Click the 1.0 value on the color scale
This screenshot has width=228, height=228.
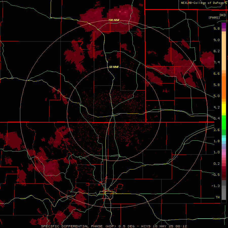point(217,152)
